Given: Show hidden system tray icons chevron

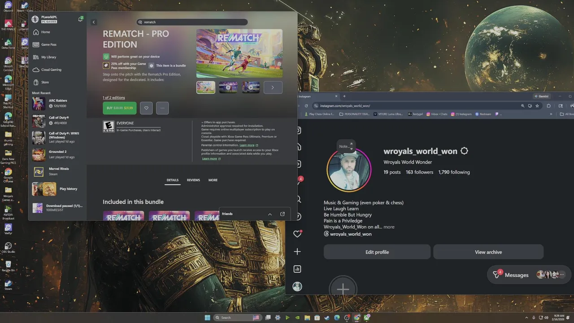Looking at the screenshot, I should click(x=527, y=318).
